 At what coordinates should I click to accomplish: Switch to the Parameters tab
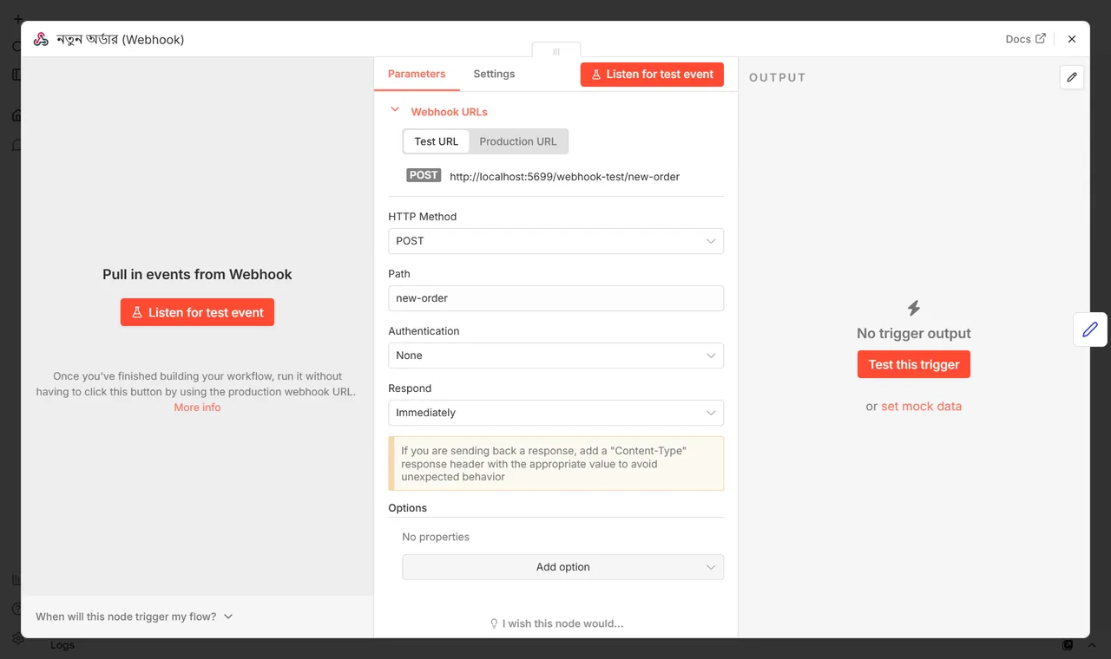tap(417, 74)
